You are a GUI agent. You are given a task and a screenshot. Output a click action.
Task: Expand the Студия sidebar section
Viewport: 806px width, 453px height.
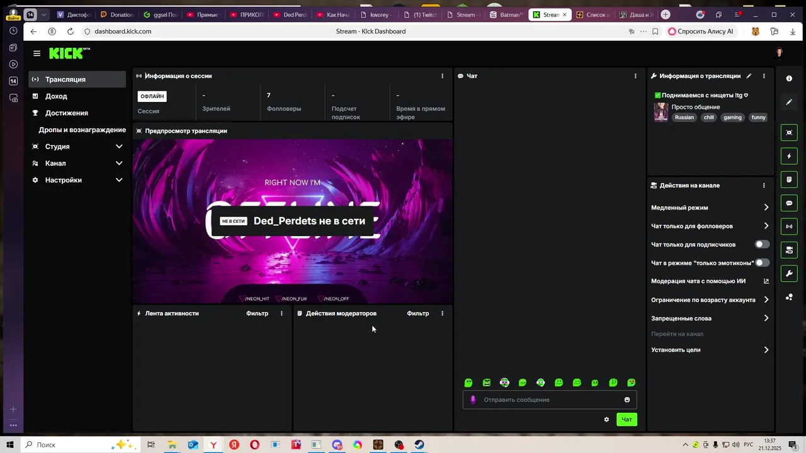77,147
